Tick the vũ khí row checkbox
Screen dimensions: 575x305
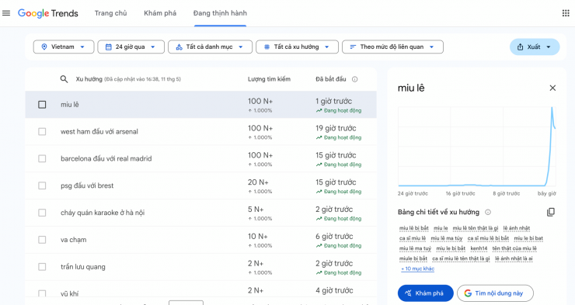coord(42,293)
